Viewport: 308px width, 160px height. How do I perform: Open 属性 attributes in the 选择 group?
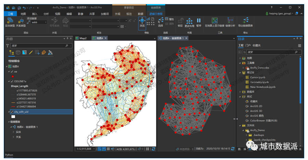[x=169, y=19]
